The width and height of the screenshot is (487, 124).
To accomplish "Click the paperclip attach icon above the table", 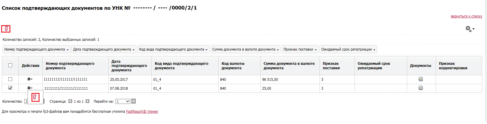I will (x=6, y=29).
